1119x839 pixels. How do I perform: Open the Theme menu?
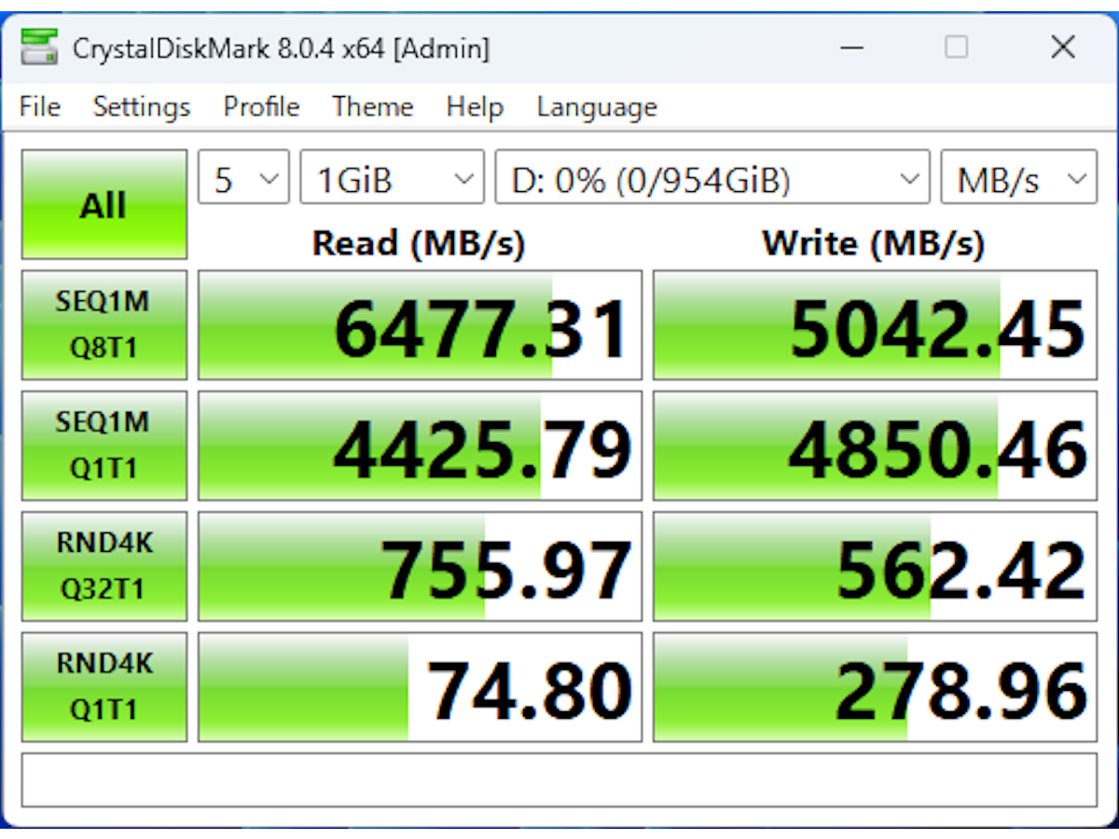click(x=372, y=106)
